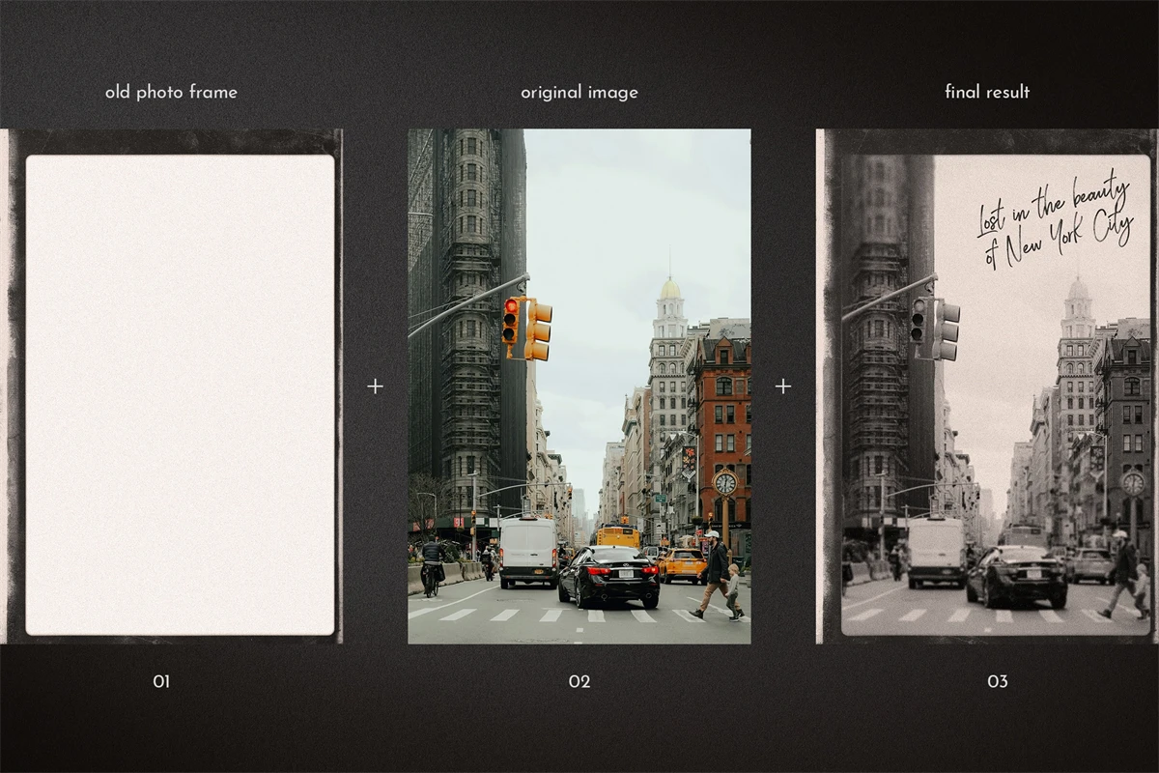
Task: Click the red brick building in color photo
Action: click(x=721, y=406)
